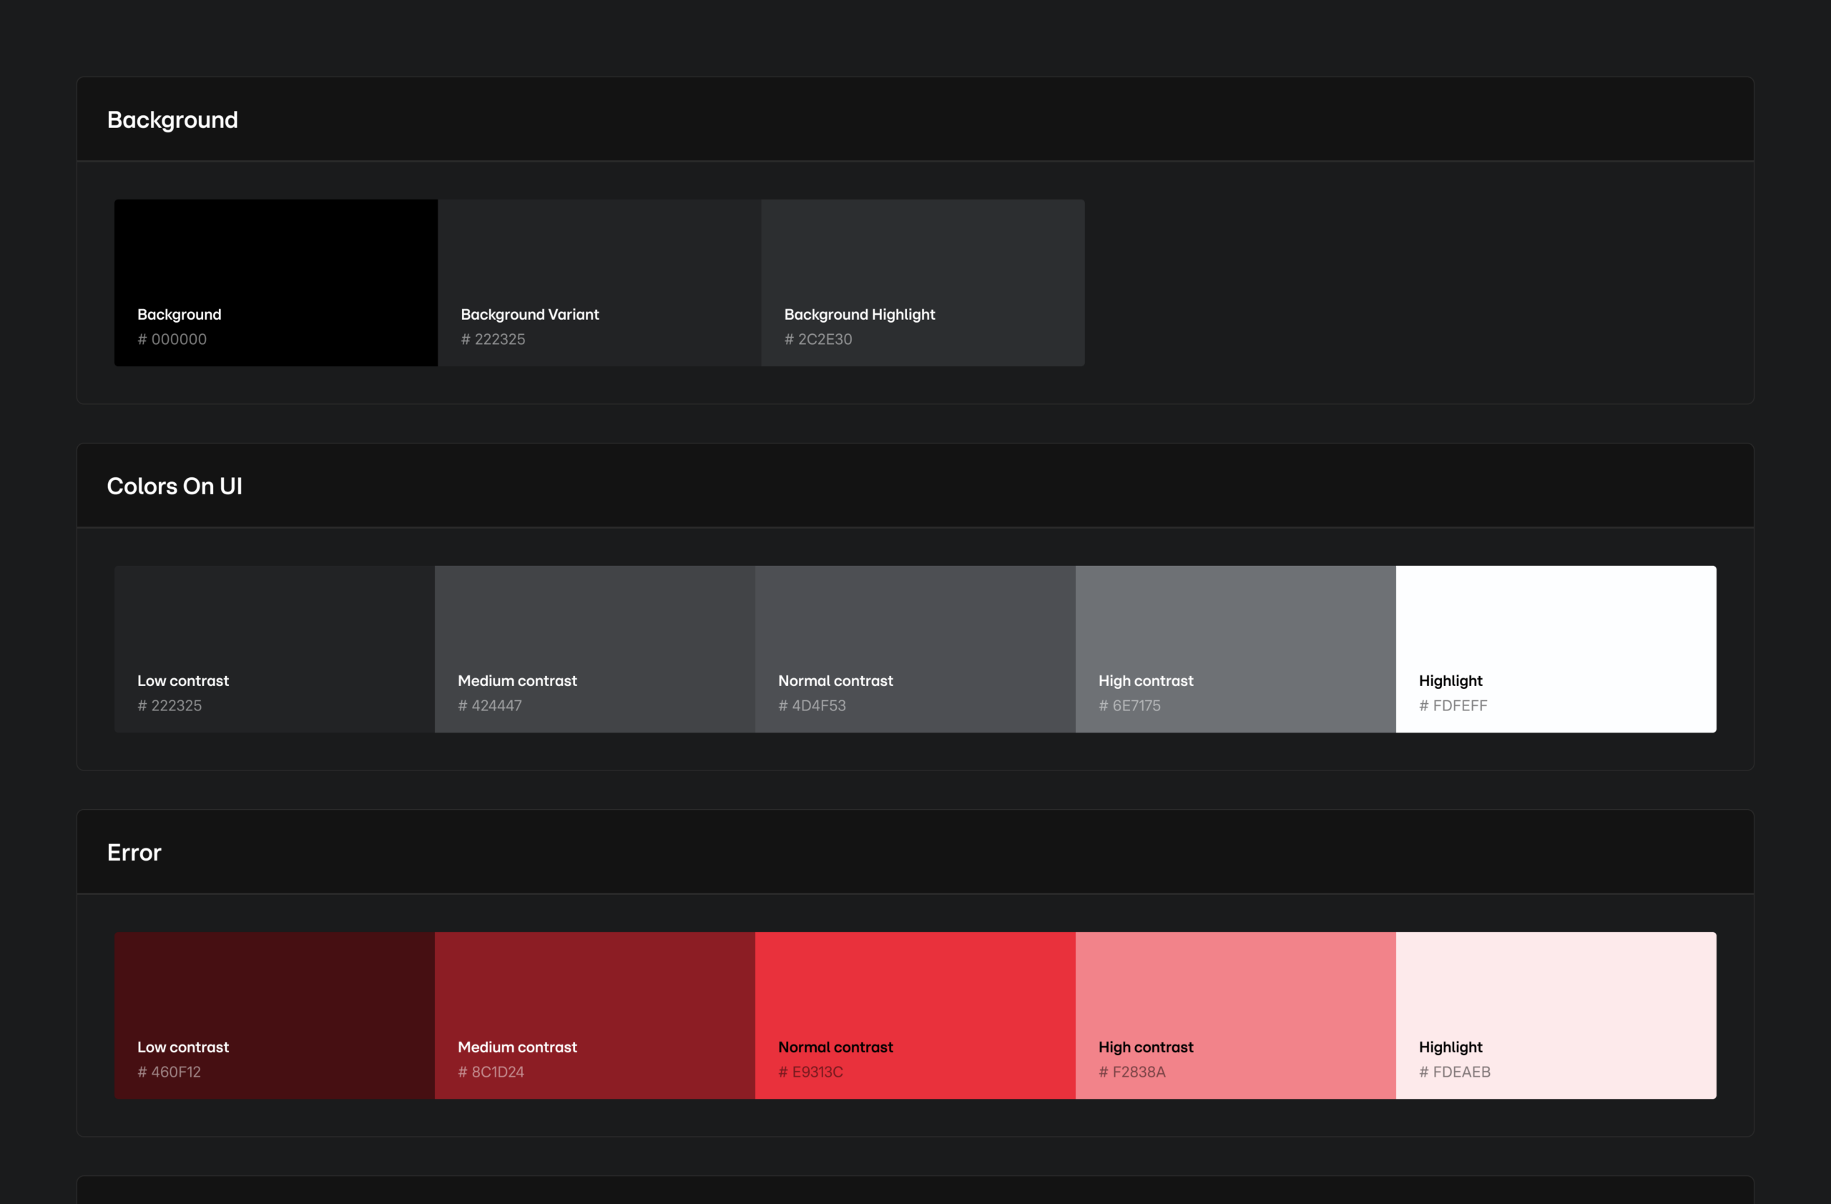Image resolution: width=1831 pixels, height=1204 pixels.
Task: Click the hex text # F2838A
Action: point(1132,1072)
